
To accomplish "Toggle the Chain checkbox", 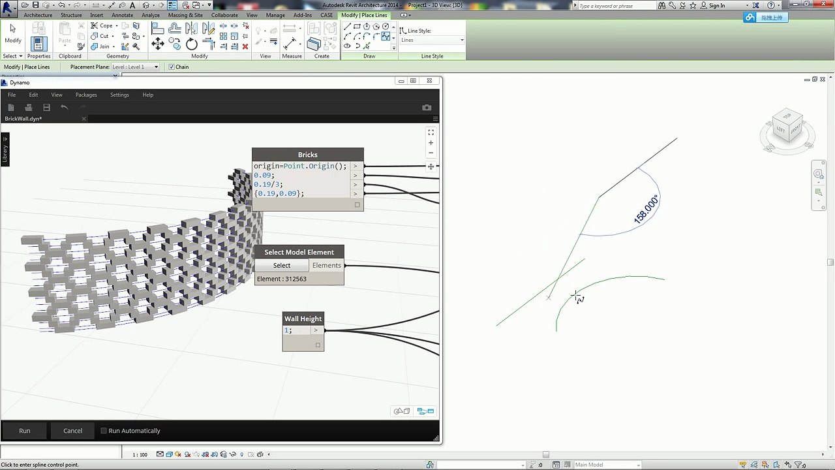I will [172, 67].
